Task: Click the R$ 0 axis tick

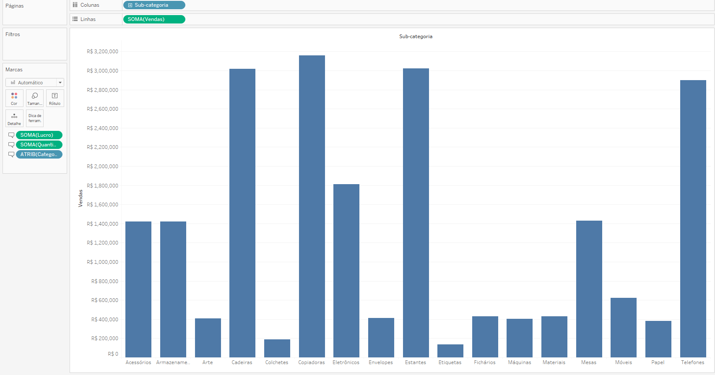Action: click(x=113, y=354)
